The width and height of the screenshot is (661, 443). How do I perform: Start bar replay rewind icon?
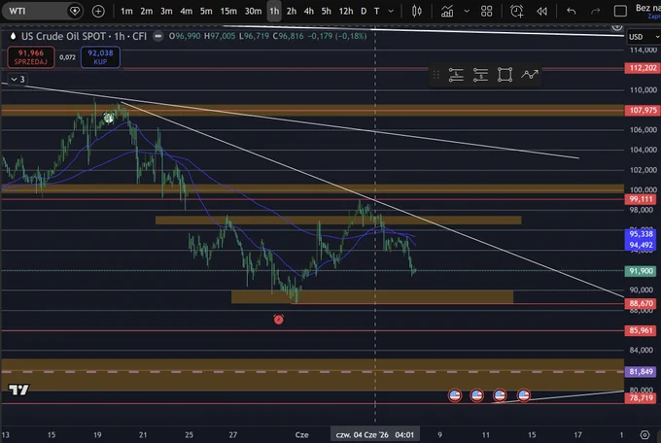pos(541,12)
